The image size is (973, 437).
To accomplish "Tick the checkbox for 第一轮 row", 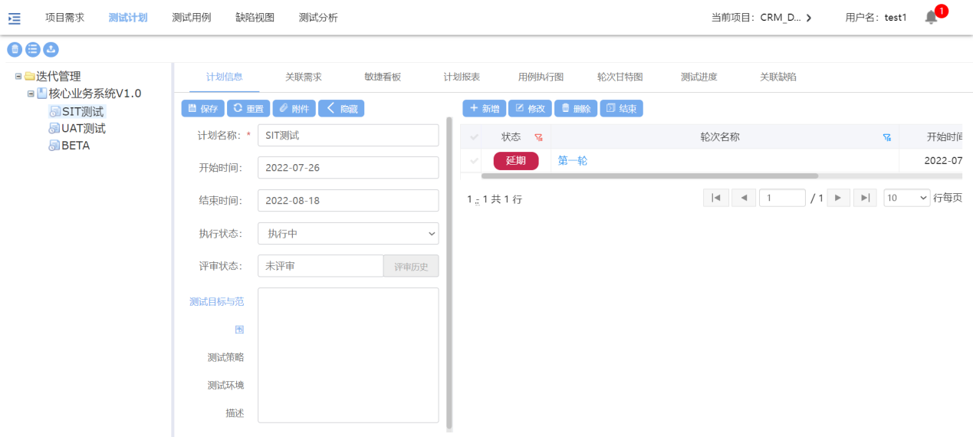I will coord(475,161).
